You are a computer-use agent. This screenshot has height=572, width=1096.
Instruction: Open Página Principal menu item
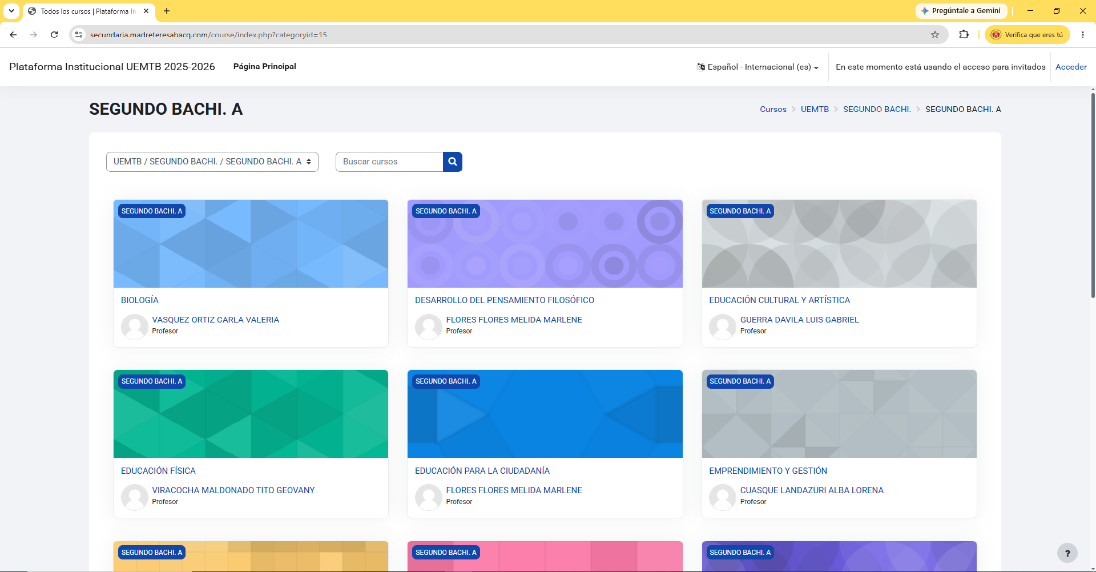[265, 66]
